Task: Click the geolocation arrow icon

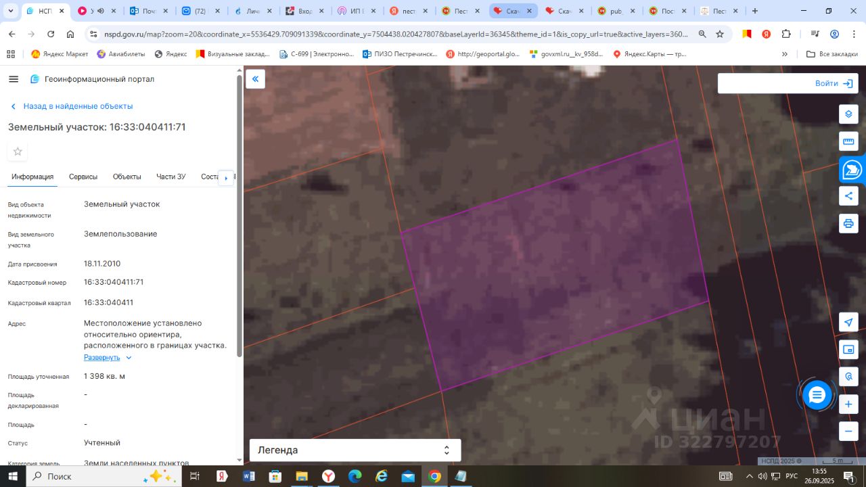Action: [x=848, y=322]
